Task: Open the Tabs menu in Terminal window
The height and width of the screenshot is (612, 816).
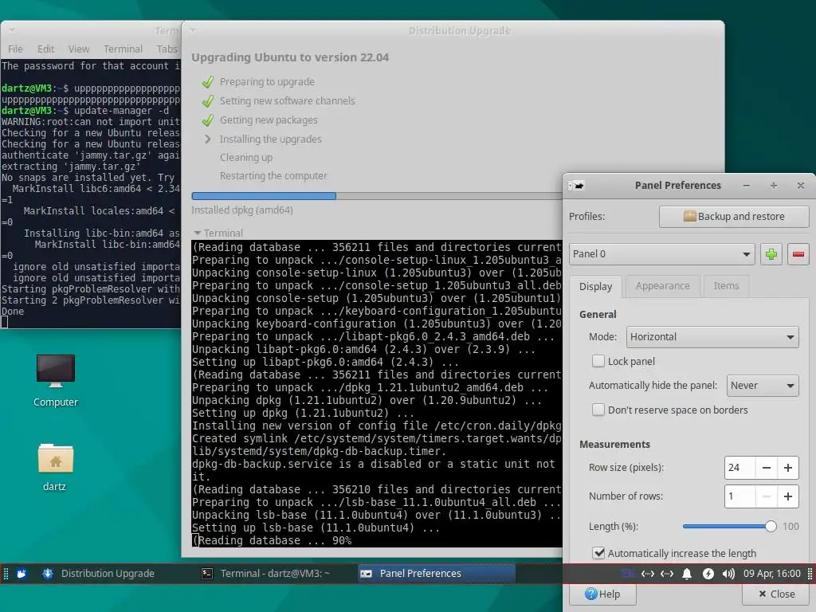Action: point(167,49)
